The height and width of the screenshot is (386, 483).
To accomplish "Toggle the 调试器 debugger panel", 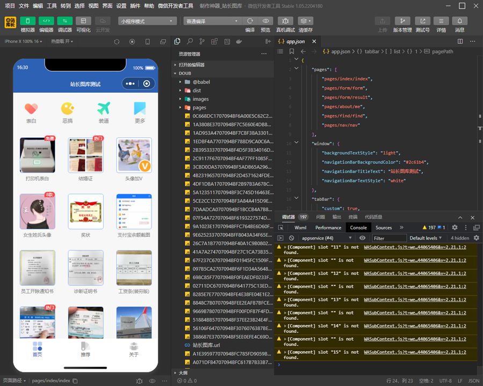I will click(x=65, y=21).
